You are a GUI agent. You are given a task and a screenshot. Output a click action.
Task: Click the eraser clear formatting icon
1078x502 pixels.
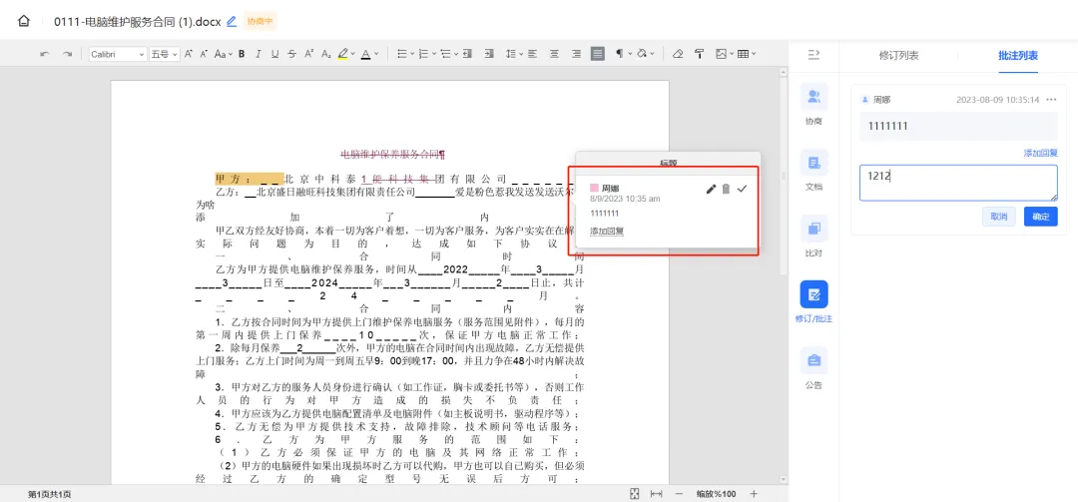[x=678, y=54]
